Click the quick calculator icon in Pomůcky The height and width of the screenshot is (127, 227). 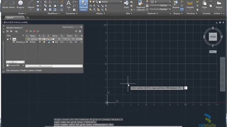197,10
